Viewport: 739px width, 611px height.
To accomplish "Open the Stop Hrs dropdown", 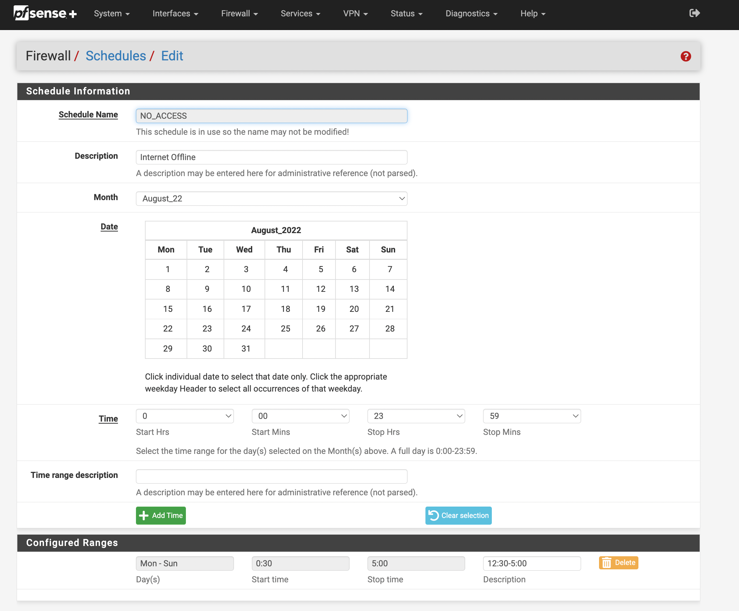I will pos(416,416).
